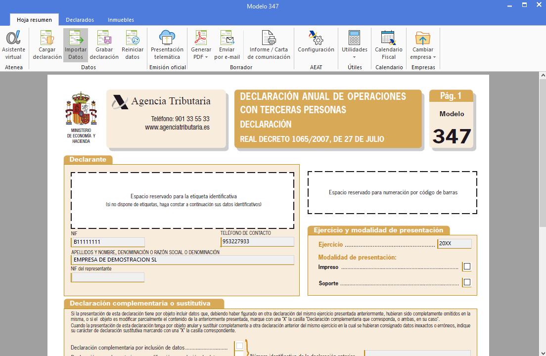The image size is (546, 356).
Task: Maximize the Modelo 347 window
Action: pos(524,5)
